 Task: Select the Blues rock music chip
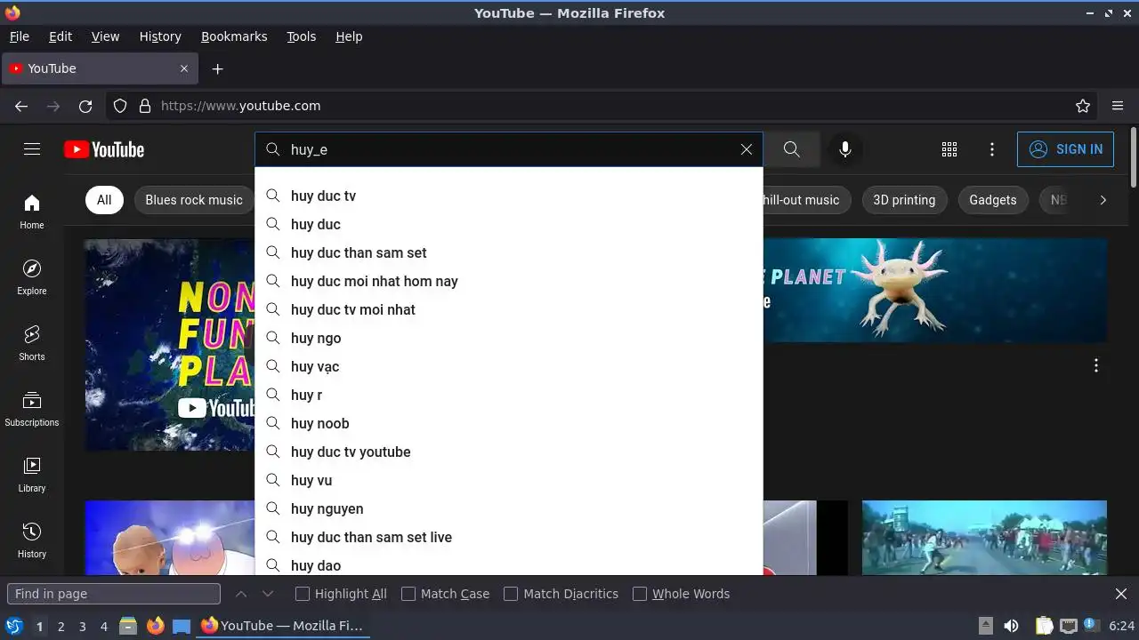[194, 200]
